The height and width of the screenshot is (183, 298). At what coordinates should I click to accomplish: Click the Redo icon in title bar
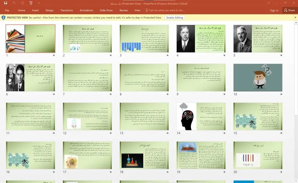[x=22, y=3]
